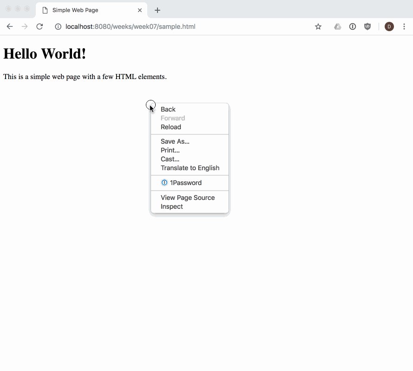The image size is (413, 371).
Task: Open View Page Source
Action: pos(187,198)
